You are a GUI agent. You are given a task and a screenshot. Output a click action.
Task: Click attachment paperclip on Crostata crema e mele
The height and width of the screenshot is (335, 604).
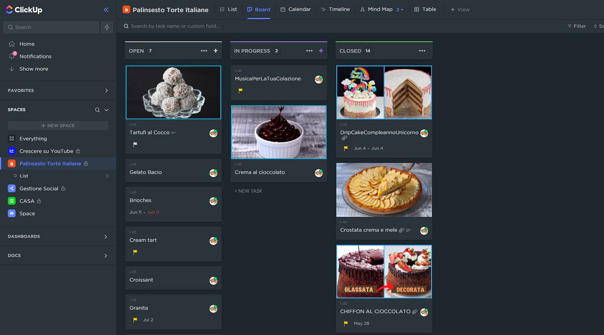pos(401,230)
